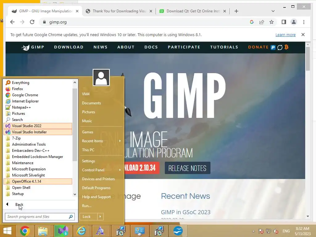Click the PayPal donate icon
The width and height of the screenshot is (316, 237).
(x=273, y=47)
